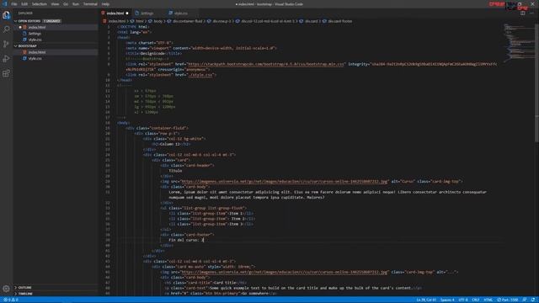This screenshot has width=539, height=303.
Task: Click the CRLF line ending indicator
Action: point(475,300)
